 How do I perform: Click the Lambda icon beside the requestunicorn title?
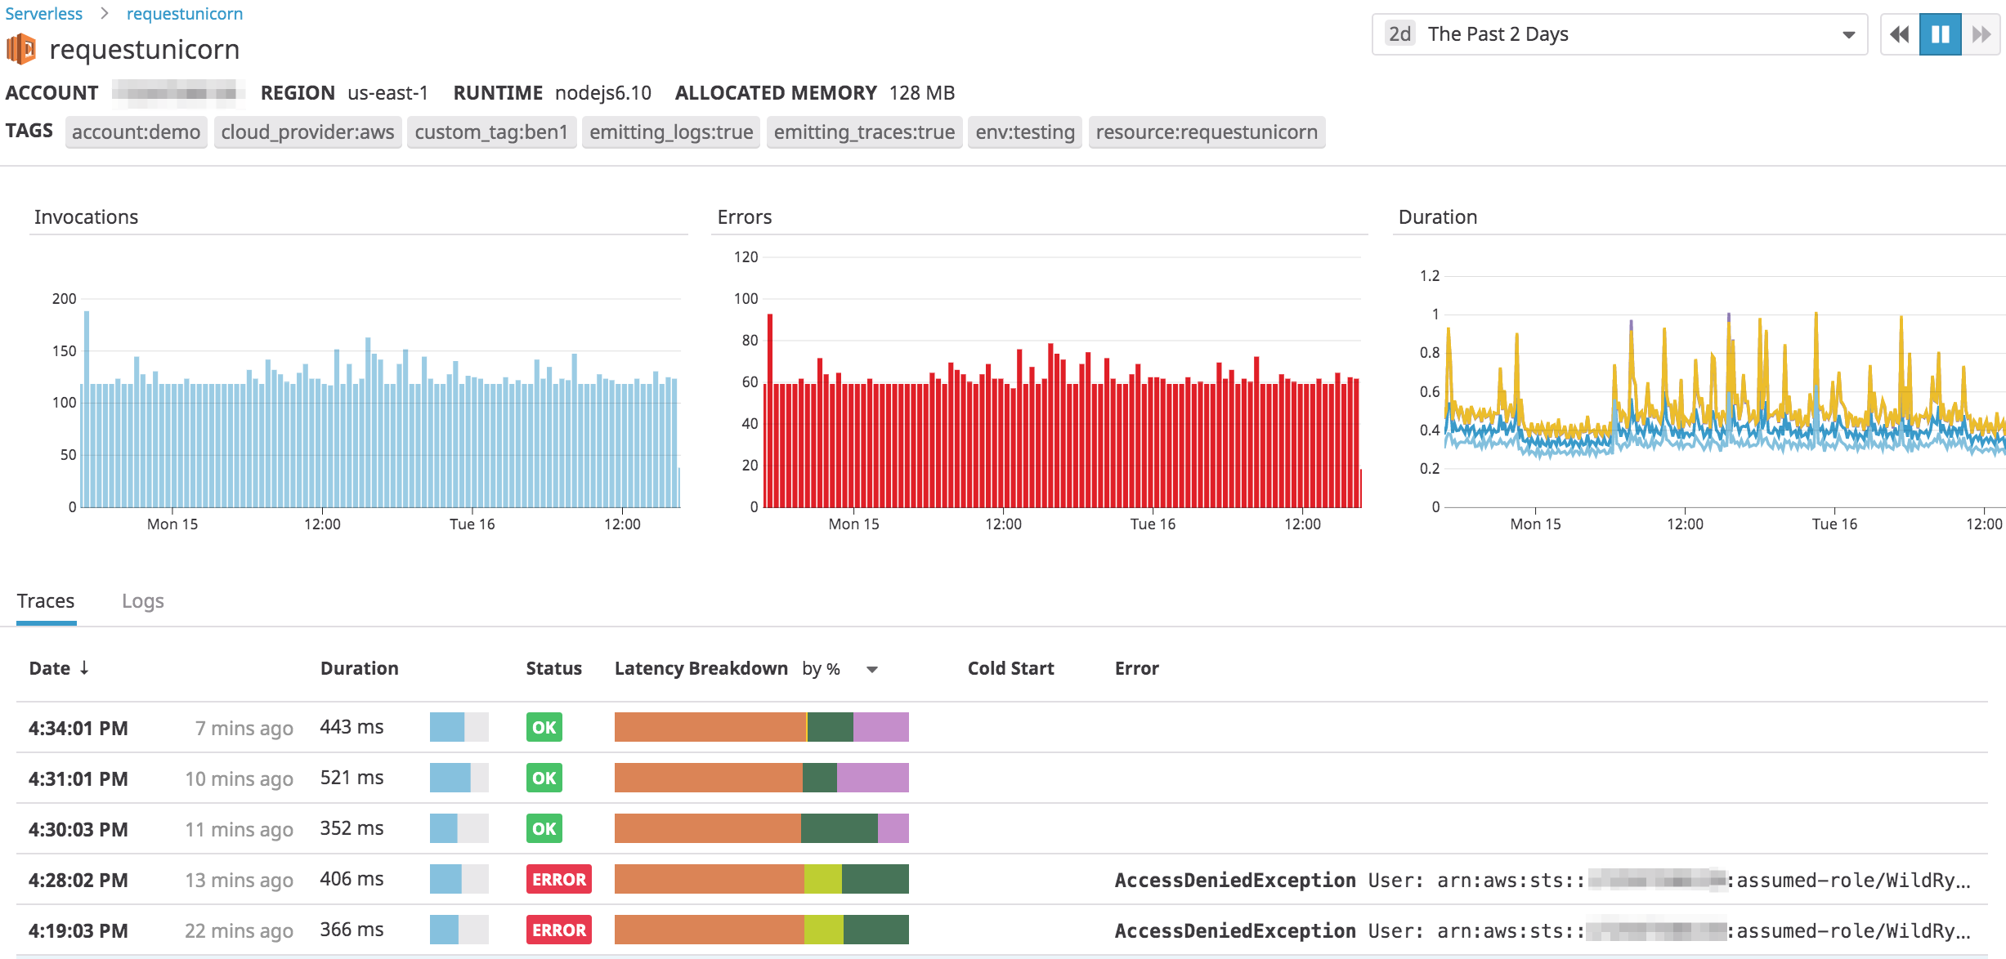(22, 47)
